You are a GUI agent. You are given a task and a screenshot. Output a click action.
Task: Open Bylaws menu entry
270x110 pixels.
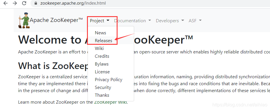[x=111, y=64]
